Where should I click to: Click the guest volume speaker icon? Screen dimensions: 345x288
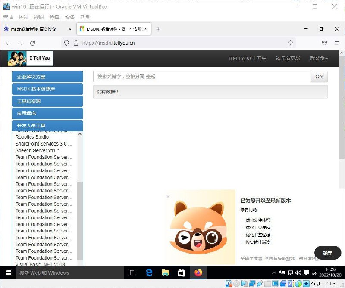click(298, 273)
